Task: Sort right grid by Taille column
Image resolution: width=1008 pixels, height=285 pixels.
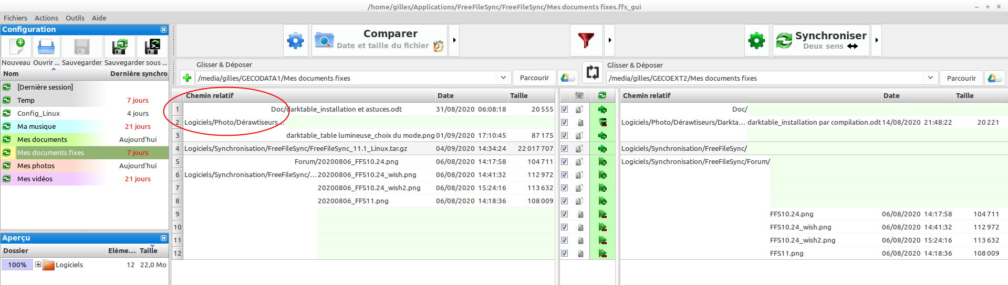Action: click(978, 95)
